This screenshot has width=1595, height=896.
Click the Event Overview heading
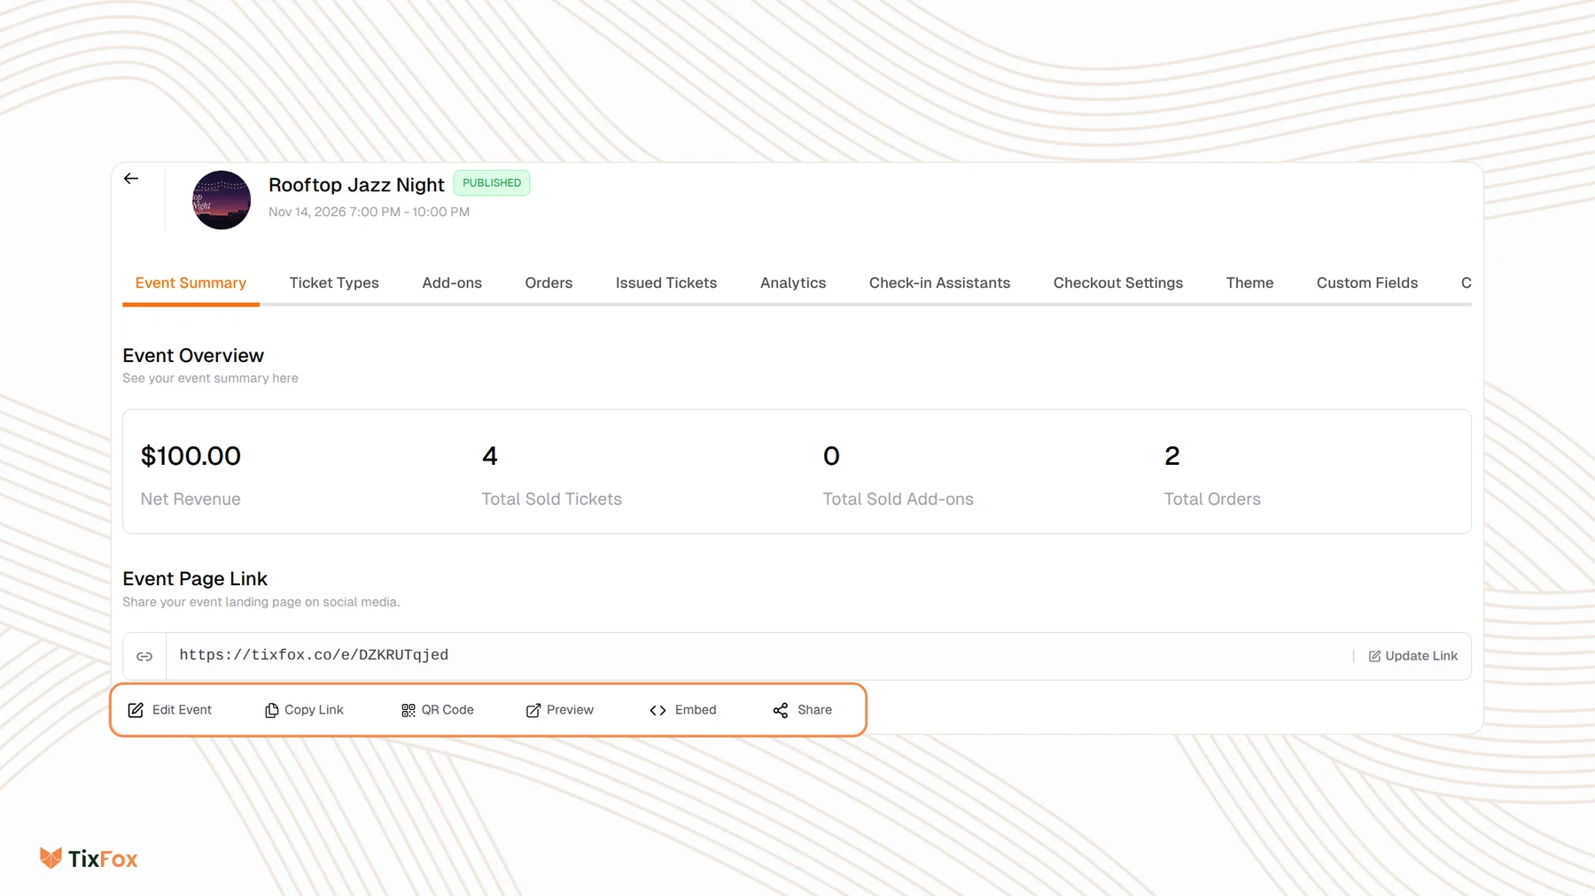193,356
